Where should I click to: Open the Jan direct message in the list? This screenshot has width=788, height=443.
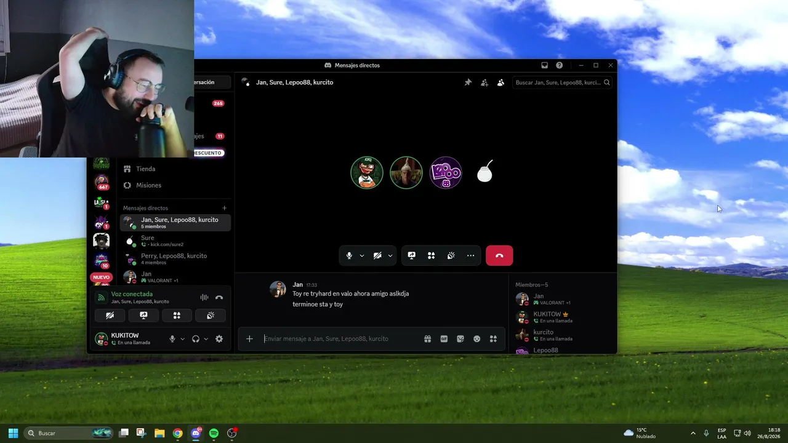coord(175,276)
